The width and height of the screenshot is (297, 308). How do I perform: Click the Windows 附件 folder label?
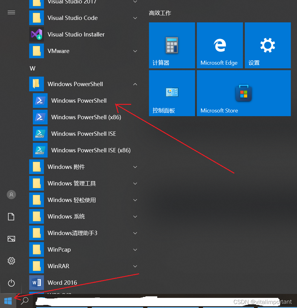[66, 167]
